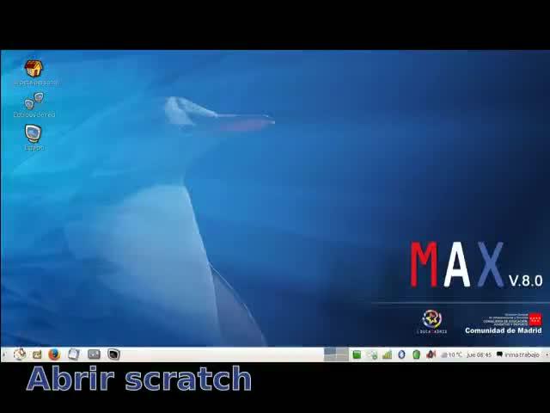Open the Equipo computer desktop icon
The width and height of the screenshot is (550, 413).
(34, 134)
